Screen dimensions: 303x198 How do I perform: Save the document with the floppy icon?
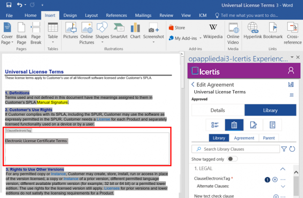click(x=9, y=5)
